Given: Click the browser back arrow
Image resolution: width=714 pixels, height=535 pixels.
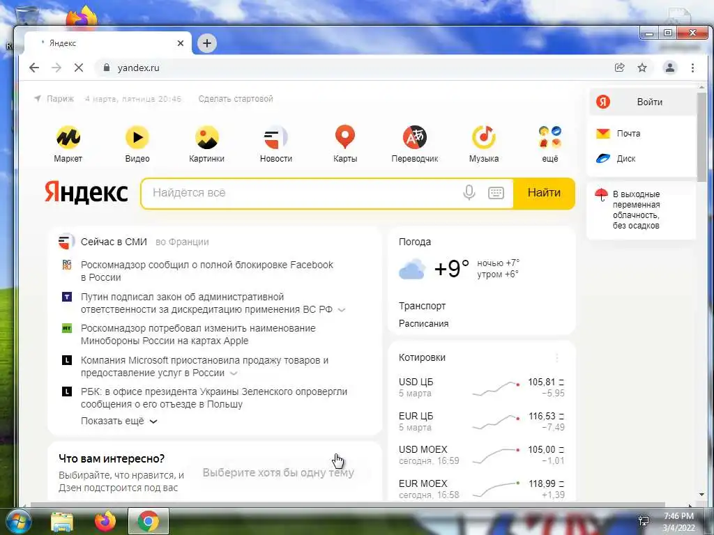Looking at the screenshot, I should (34, 68).
